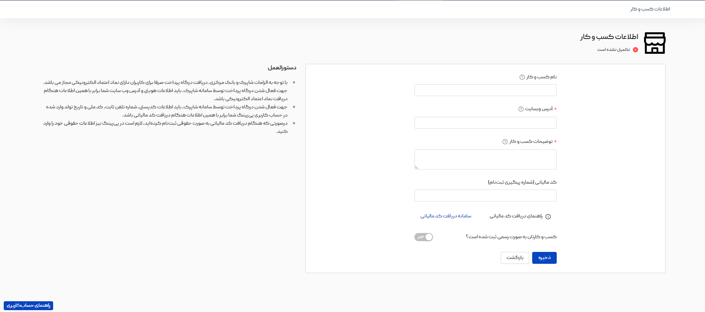Viewport: 705px width, 312px height.
Task: Open راهنمای دریافت کد مالیاتی guide link
Action: tap(516, 216)
